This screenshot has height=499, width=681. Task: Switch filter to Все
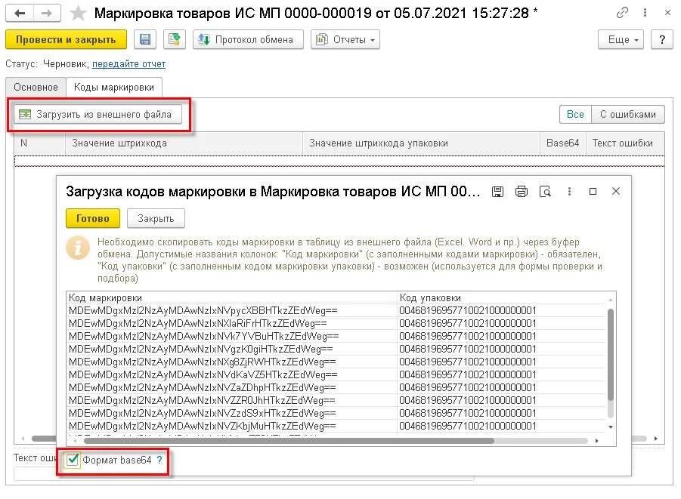574,114
